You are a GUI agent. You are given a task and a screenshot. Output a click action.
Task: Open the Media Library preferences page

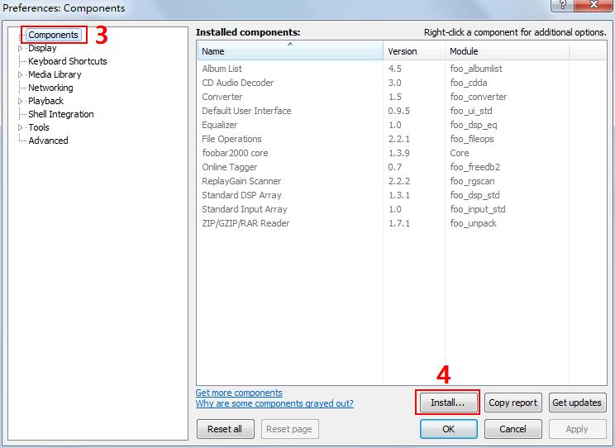tap(55, 74)
